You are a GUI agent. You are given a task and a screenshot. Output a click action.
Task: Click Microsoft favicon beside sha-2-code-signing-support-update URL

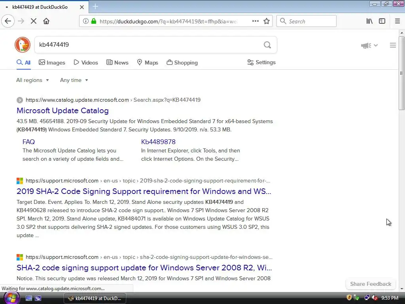pyautogui.click(x=20, y=257)
